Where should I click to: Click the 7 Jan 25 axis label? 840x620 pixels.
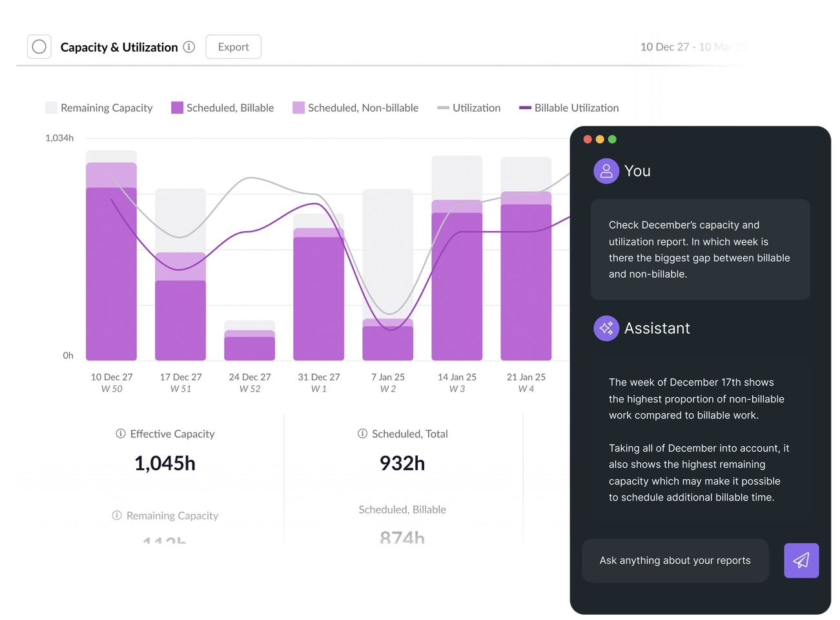[388, 377]
